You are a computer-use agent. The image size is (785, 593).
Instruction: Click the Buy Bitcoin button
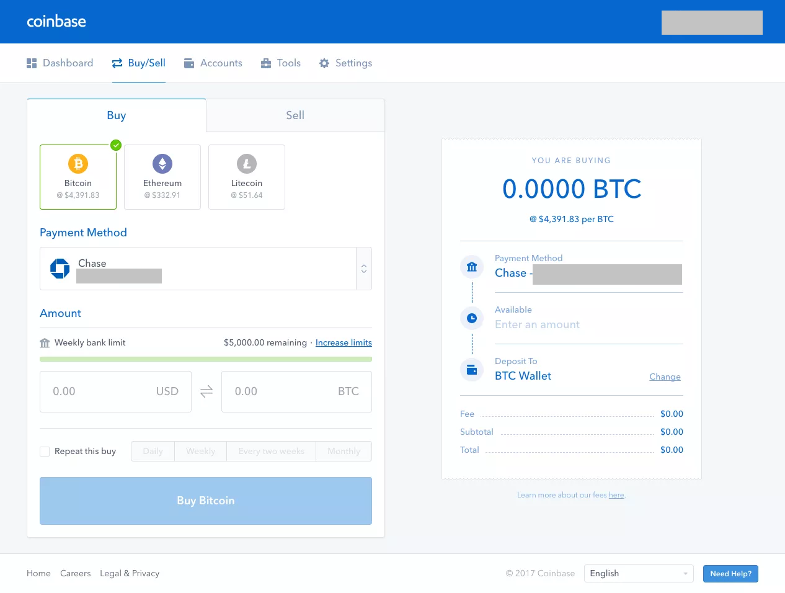[x=206, y=501]
